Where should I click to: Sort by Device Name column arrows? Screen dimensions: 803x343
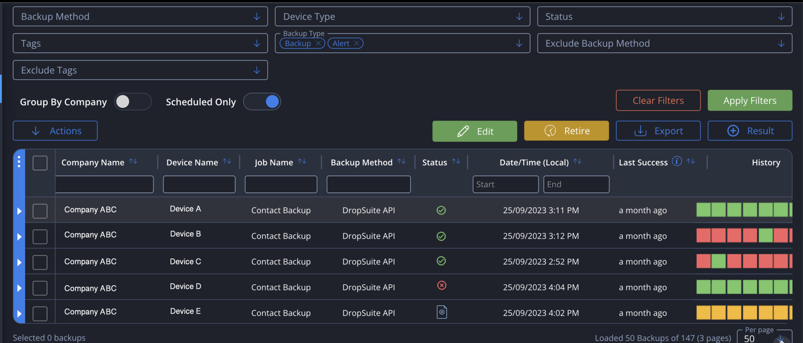[x=227, y=161]
